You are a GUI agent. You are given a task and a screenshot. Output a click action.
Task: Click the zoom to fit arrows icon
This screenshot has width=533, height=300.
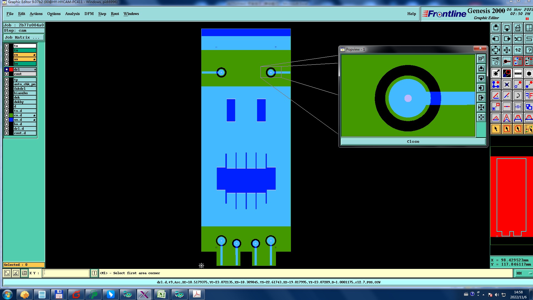tap(496, 50)
